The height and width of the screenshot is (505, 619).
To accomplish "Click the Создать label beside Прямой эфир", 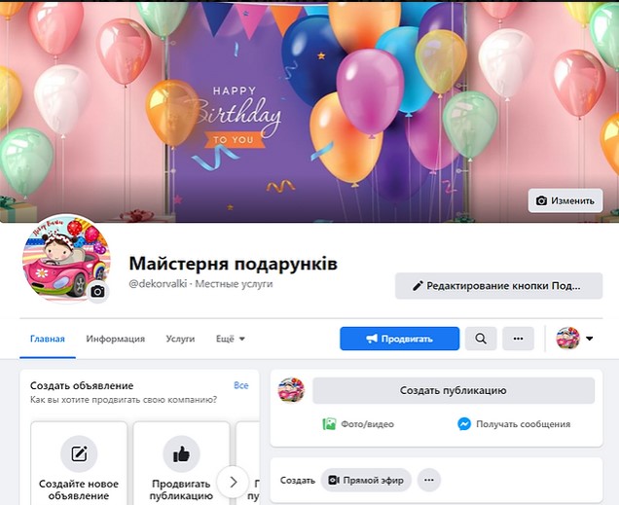I will coord(297,480).
